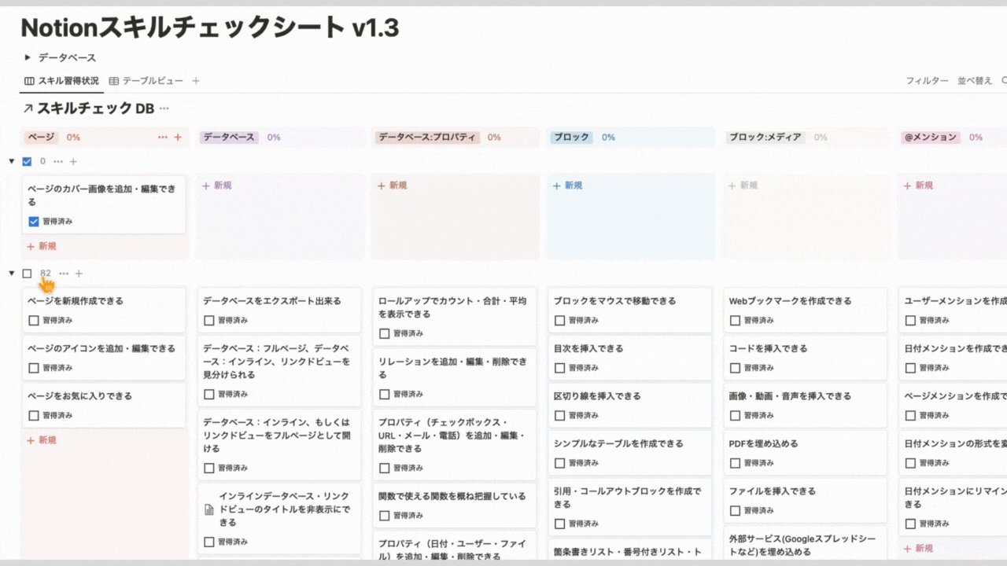Click 新規 in the checked データベース:プロパティ column
The height and width of the screenshot is (566, 1007).
pos(393,186)
